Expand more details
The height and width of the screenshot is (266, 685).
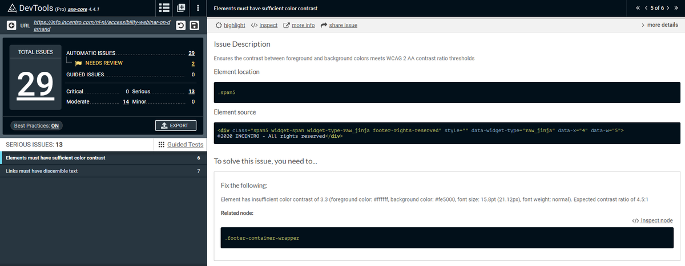pyautogui.click(x=660, y=25)
